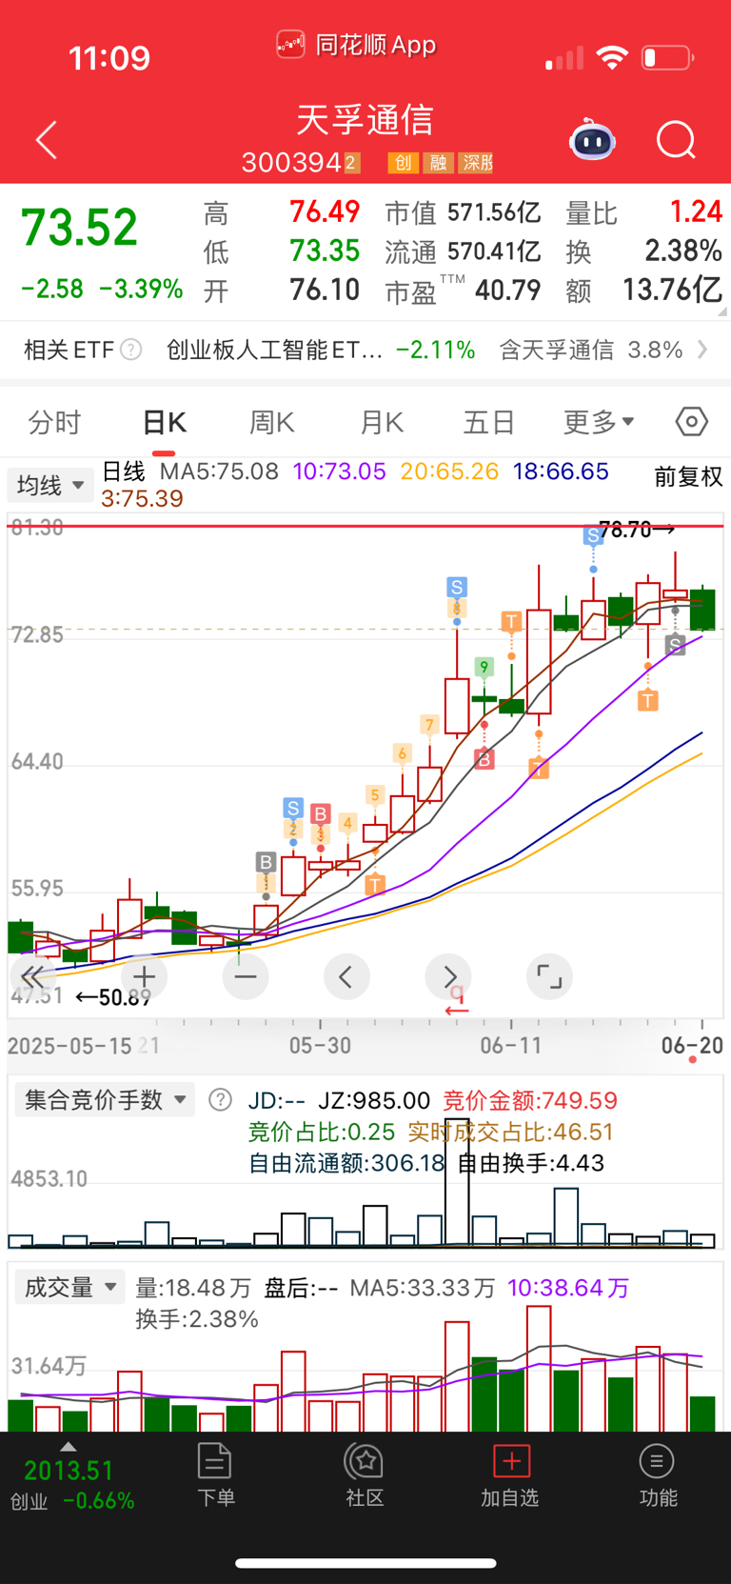Image resolution: width=731 pixels, height=1584 pixels.
Task: Open the 均线 indicator dropdown
Action: [x=50, y=485]
